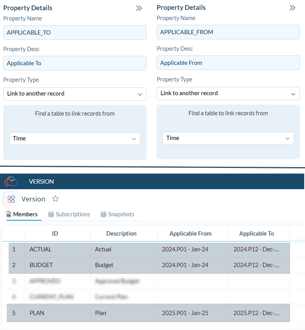Click the Description column header
Image resolution: width=305 pixels, height=330 pixels.
click(121, 234)
